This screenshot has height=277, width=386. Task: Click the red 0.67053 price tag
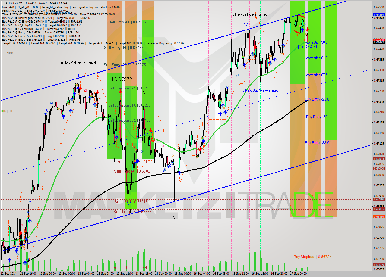[379, 159]
